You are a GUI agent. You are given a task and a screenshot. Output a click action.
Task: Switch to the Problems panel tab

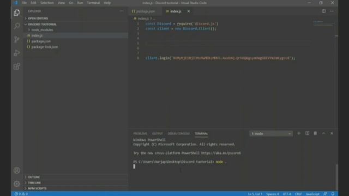[x=140, y=133]
